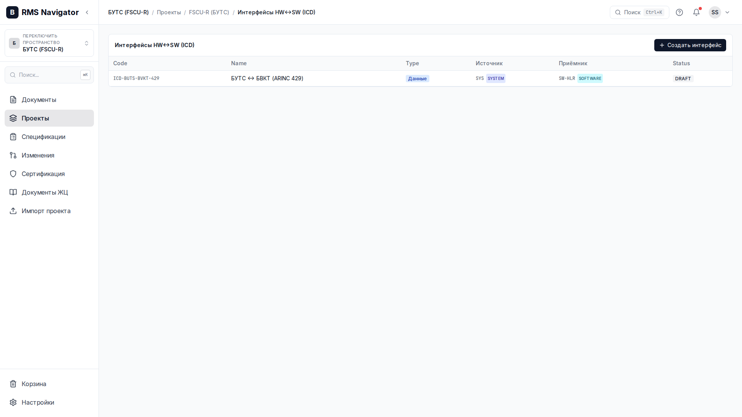Click the Проекты breadcrumb link
Image resolution: width=742 pixels, height=417 pixels.
click(169, 12)
